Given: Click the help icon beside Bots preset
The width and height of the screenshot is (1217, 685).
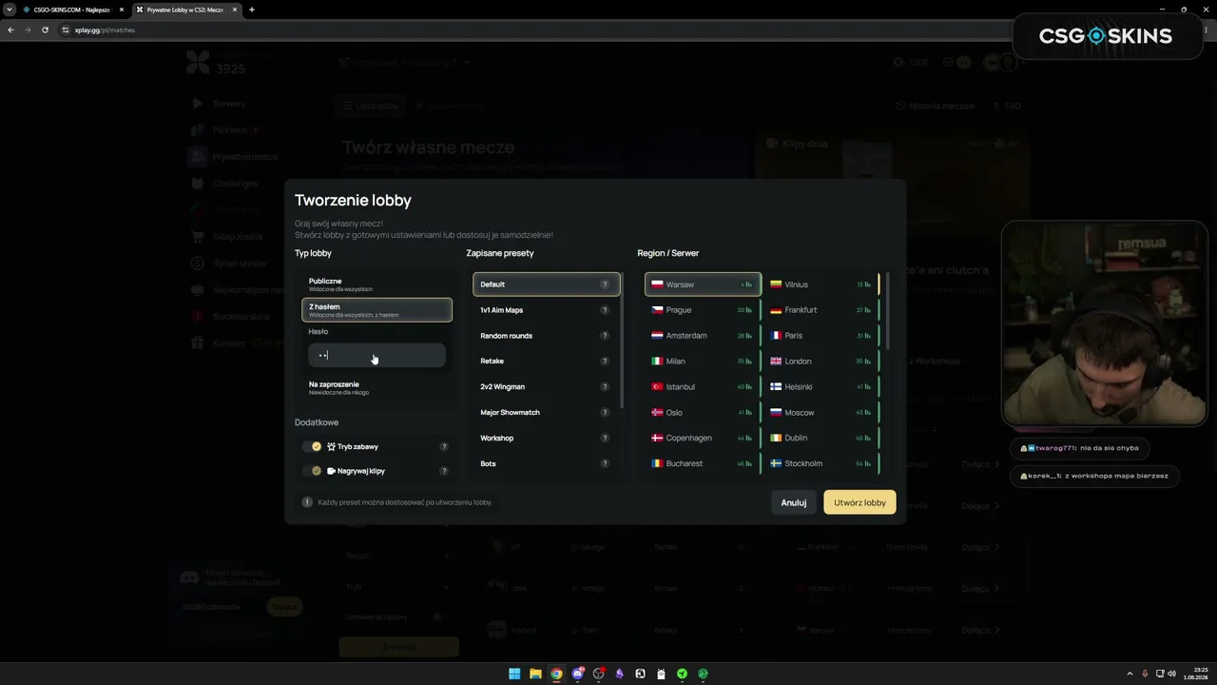Looking at the screenshot, I should tap(605, 464).
